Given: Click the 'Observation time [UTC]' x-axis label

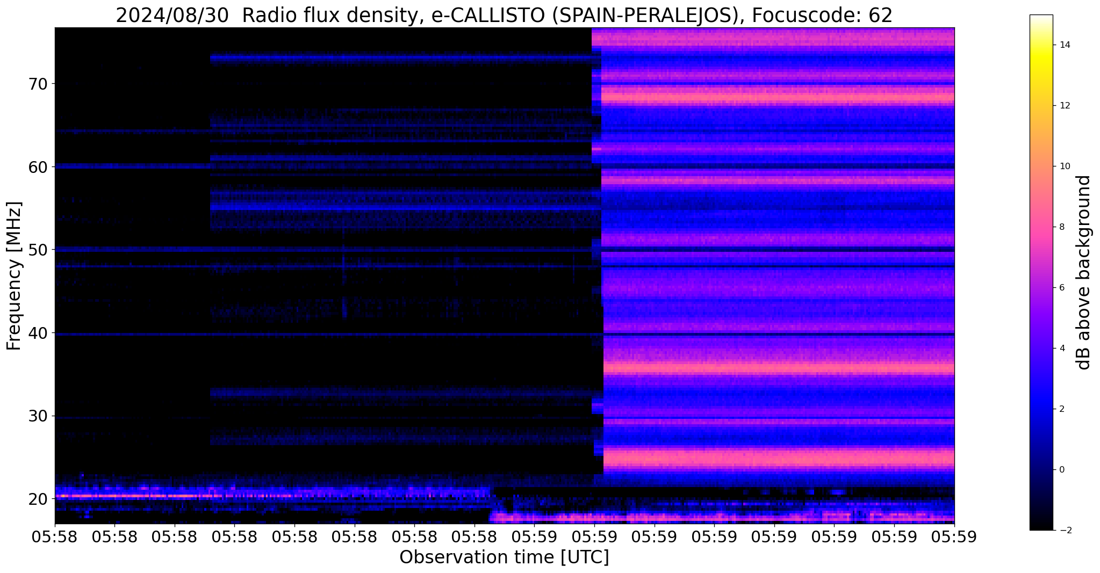Looking at the screenshot, I should [x=504, y=557].
